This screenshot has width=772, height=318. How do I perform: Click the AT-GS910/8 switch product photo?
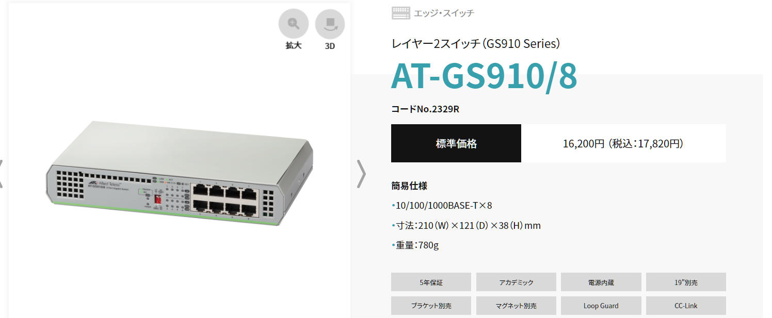[180, 173]
